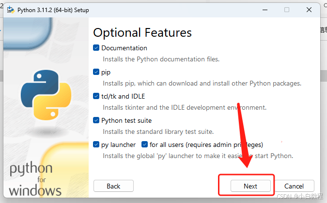This screenshot has width=327, height=203.
Task: Close the Python Setup window
Action: 309,10
